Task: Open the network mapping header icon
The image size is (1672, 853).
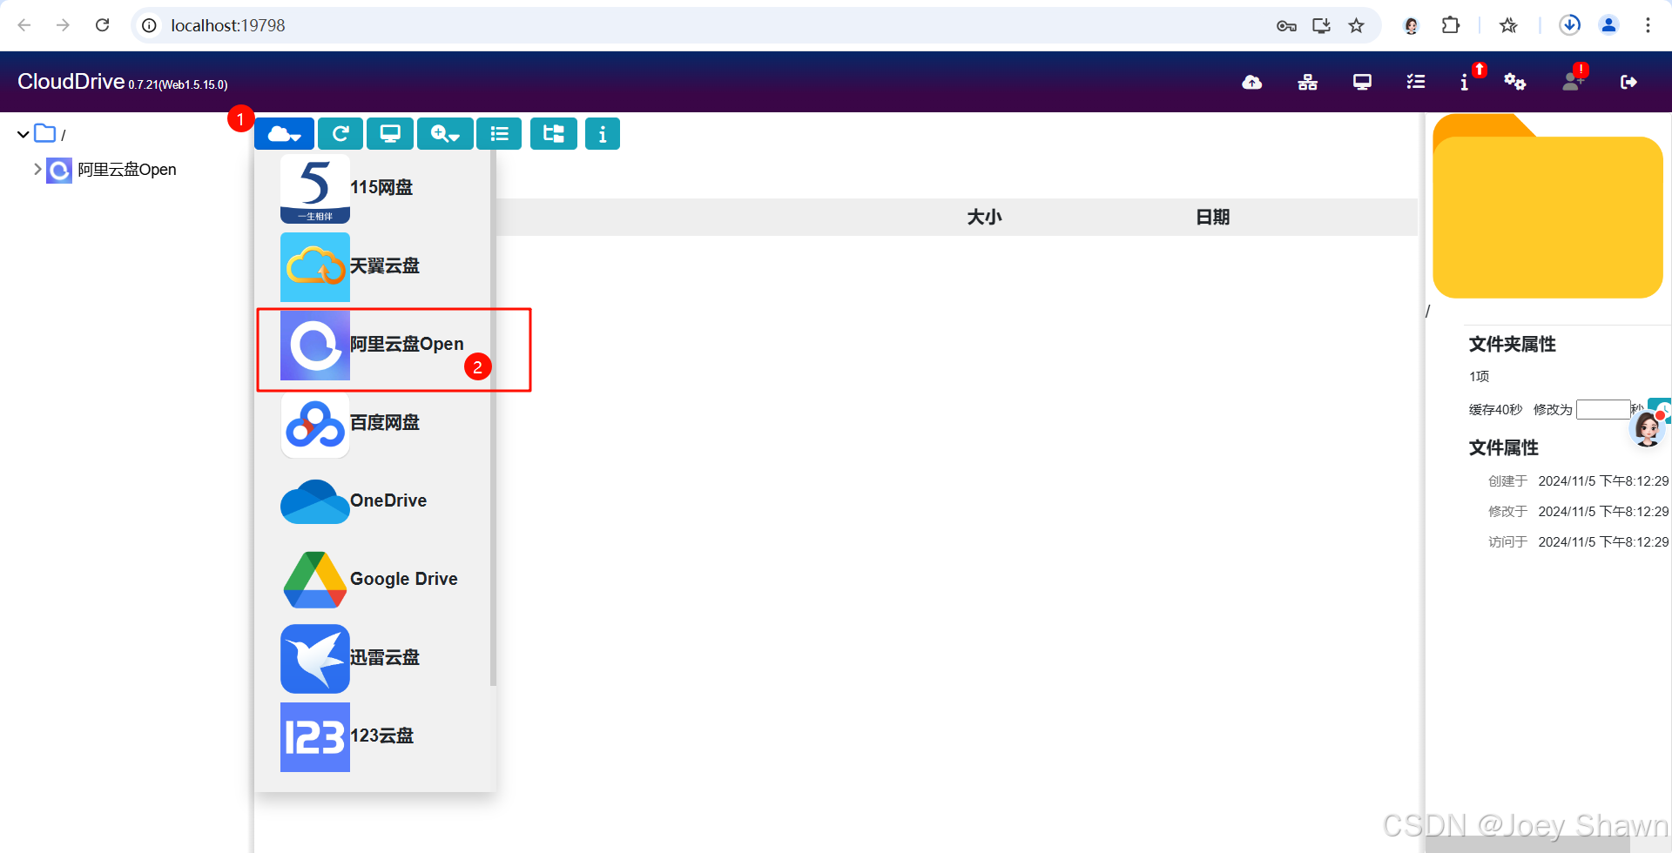Action: tap(1307, 82)
